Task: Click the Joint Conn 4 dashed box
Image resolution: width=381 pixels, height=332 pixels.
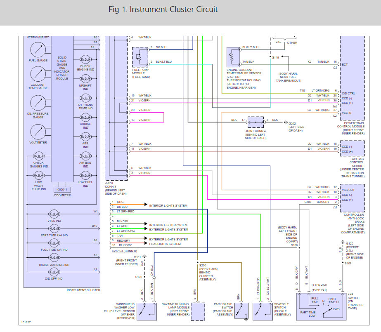Action: pyautogui.click(x=256, y=122)
